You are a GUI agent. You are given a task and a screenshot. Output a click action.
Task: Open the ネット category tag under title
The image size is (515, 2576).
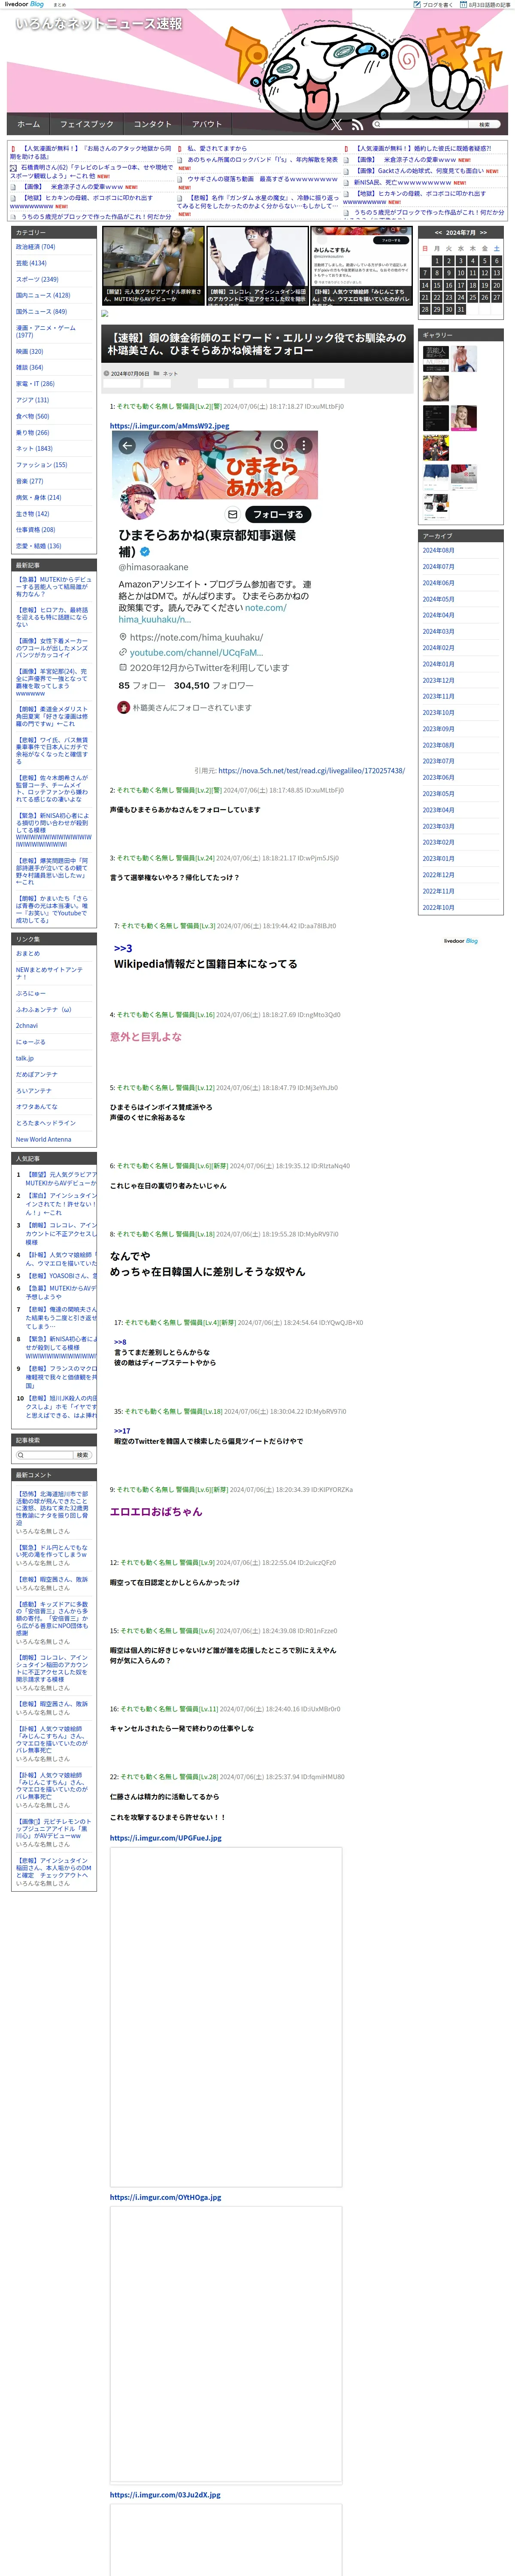170,373
